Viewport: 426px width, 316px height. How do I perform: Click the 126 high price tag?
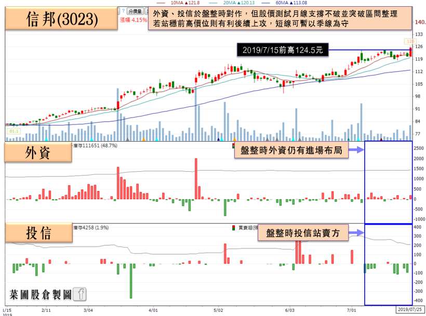coord(410,41)
